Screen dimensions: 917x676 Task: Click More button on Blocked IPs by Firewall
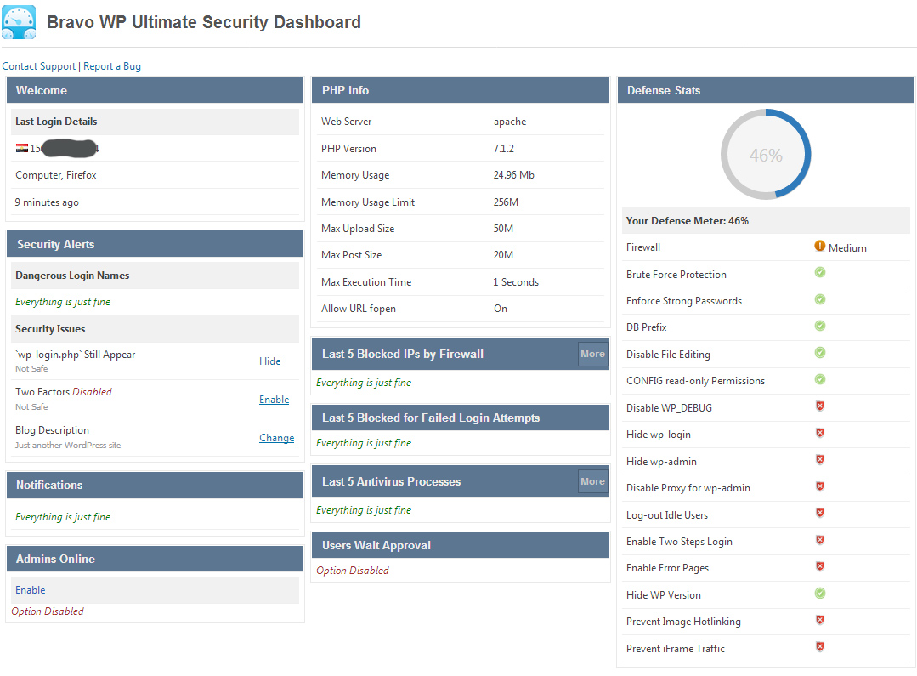pos(592,354)
